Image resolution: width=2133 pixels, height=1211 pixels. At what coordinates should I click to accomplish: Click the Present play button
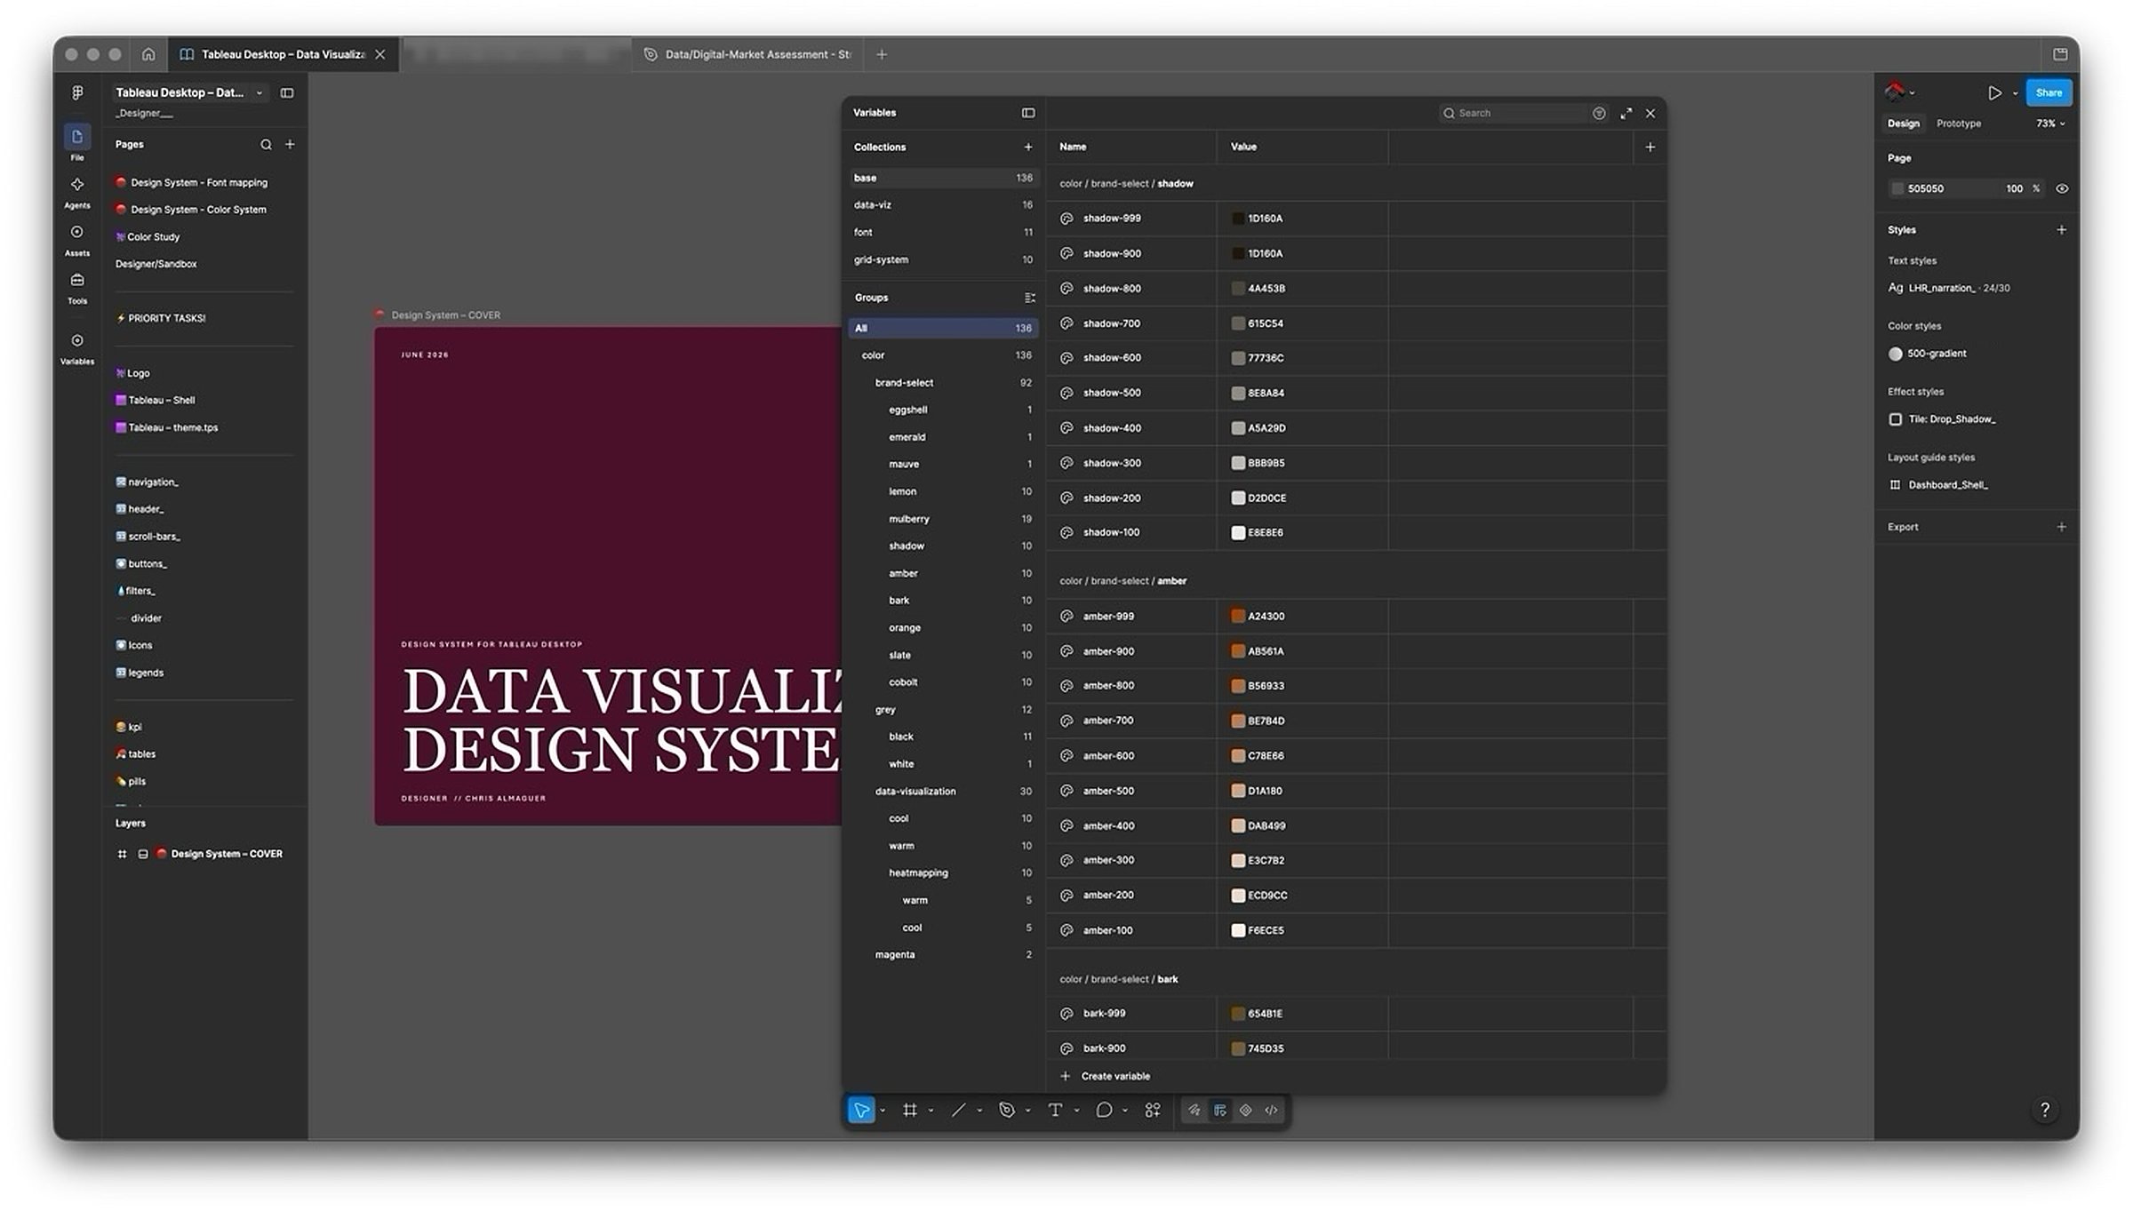click(1994, 92)
